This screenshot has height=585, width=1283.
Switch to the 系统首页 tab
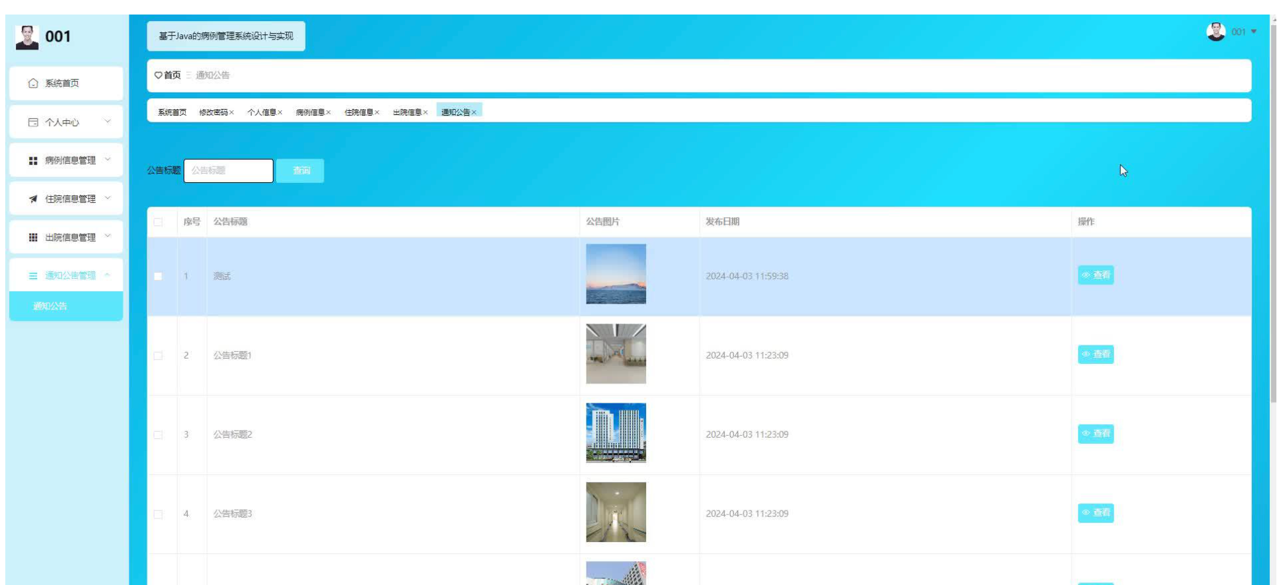(x=172, y=112)
